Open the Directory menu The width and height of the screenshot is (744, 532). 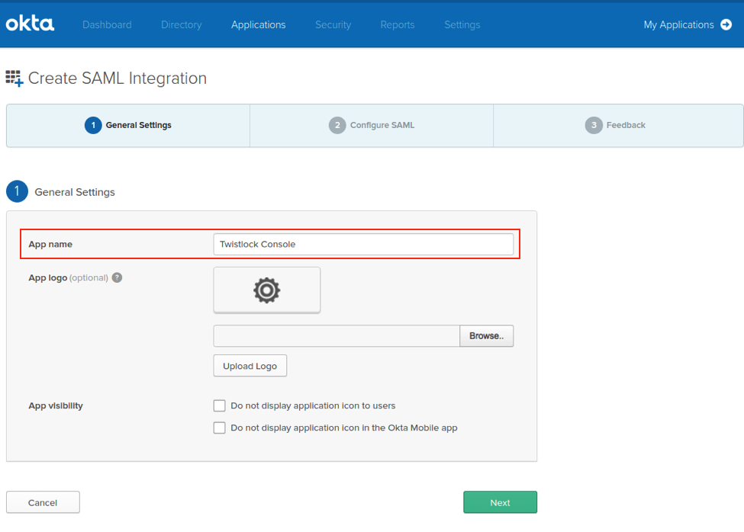tap(182, 24)
